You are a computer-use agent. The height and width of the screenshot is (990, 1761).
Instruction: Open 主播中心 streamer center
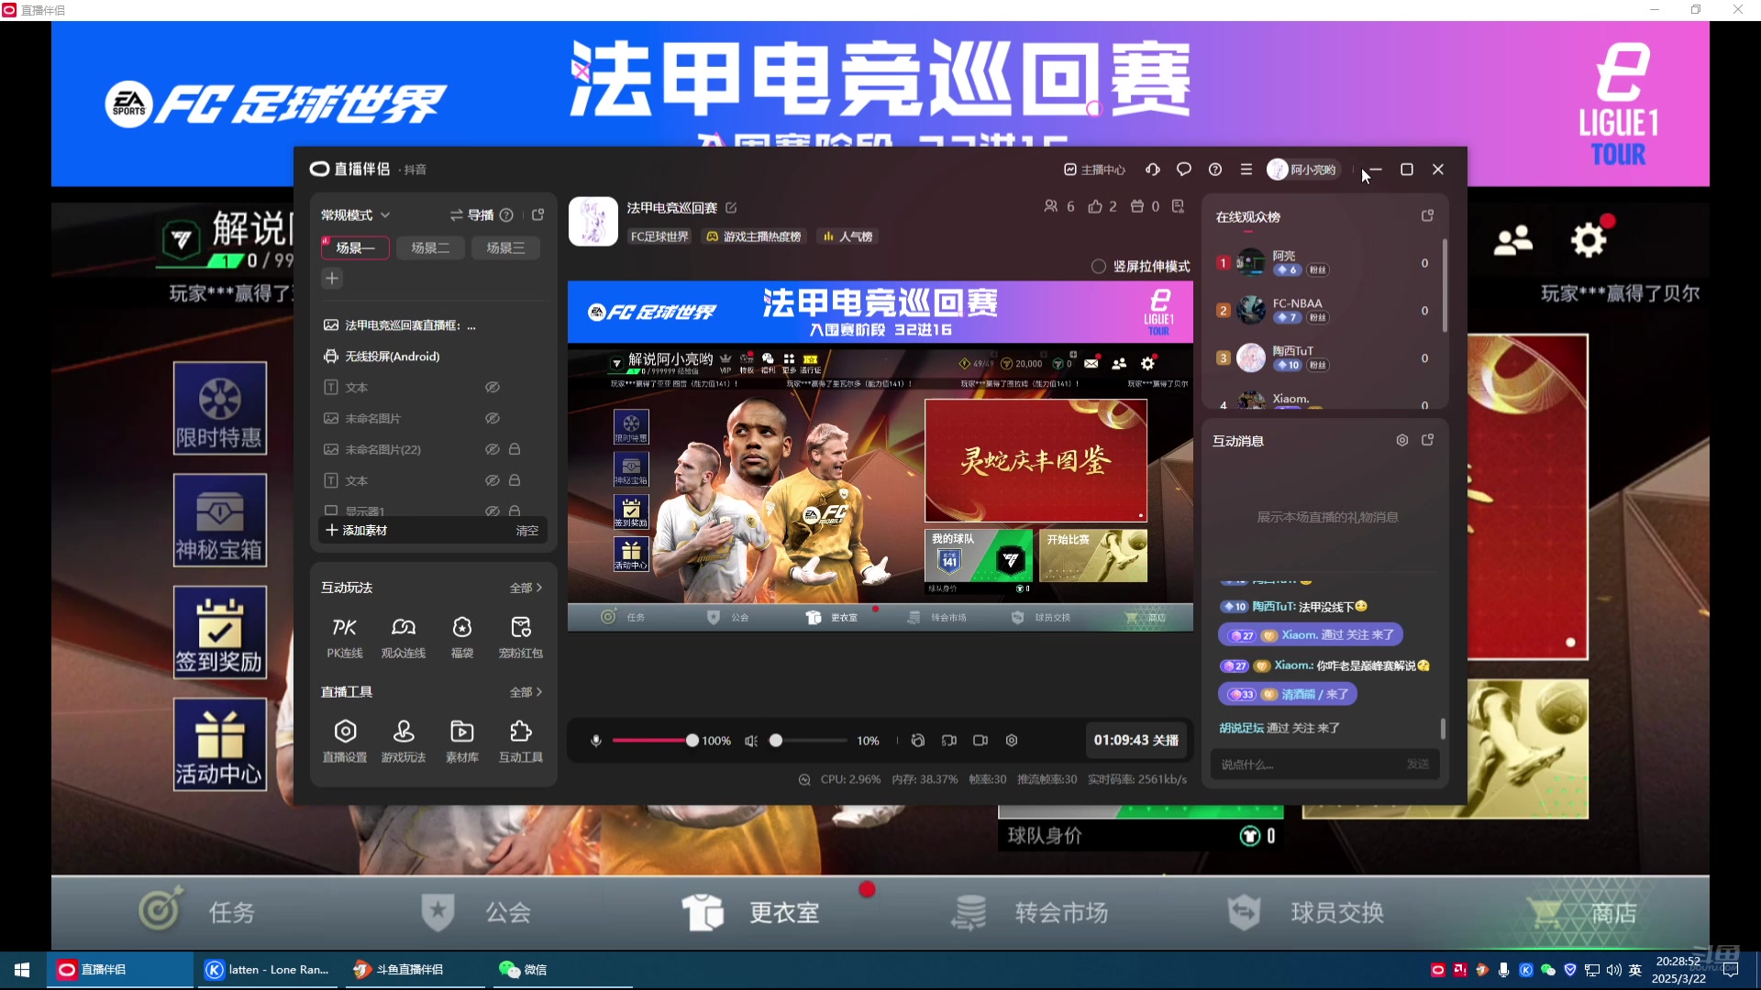1094,170
